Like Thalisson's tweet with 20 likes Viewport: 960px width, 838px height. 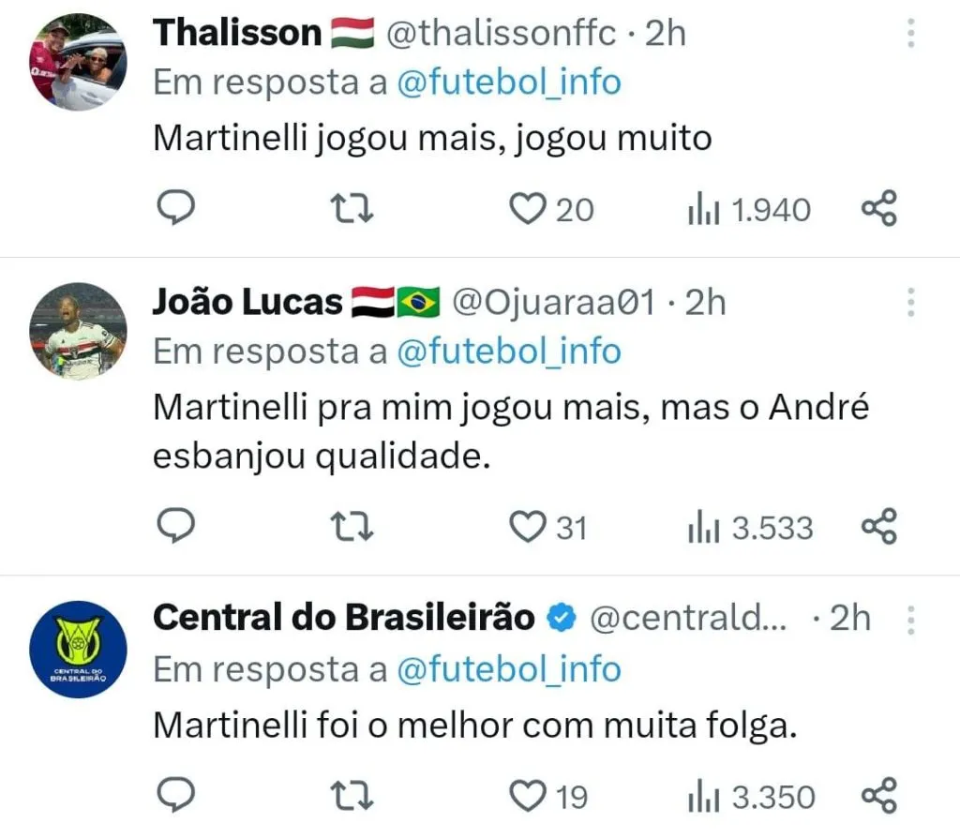(528, 209)
